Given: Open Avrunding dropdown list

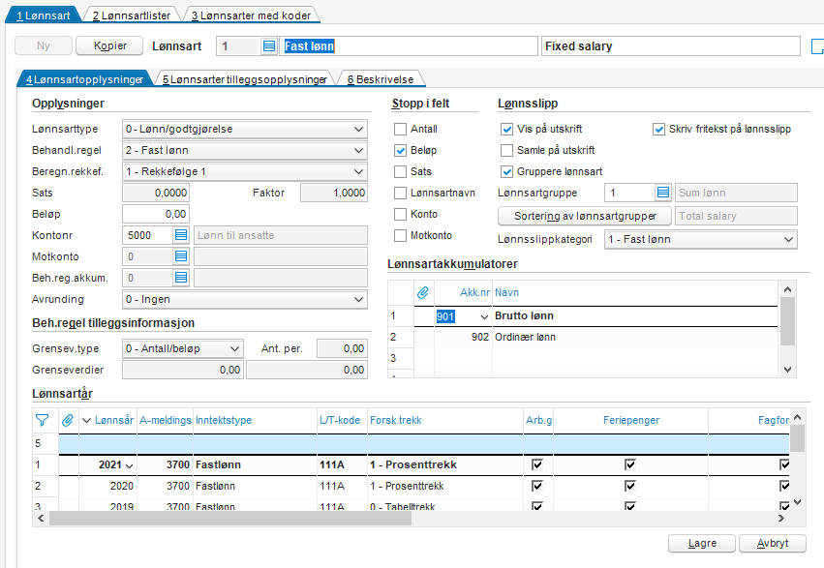Looking at the screenshot, I should coord(359,299).
